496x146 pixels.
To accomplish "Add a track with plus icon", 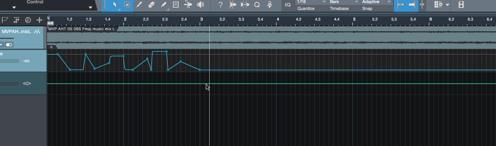I will point(39,20).
